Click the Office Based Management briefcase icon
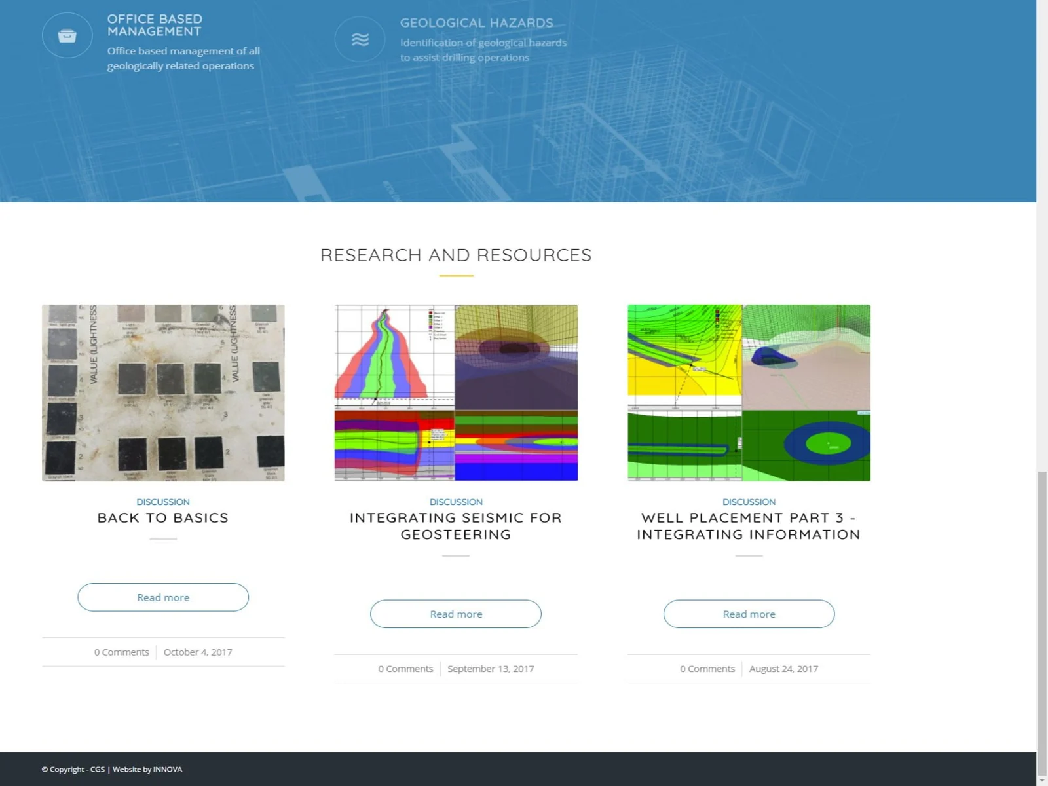The height and width of the screenshot is (786, 1048). 67,35
